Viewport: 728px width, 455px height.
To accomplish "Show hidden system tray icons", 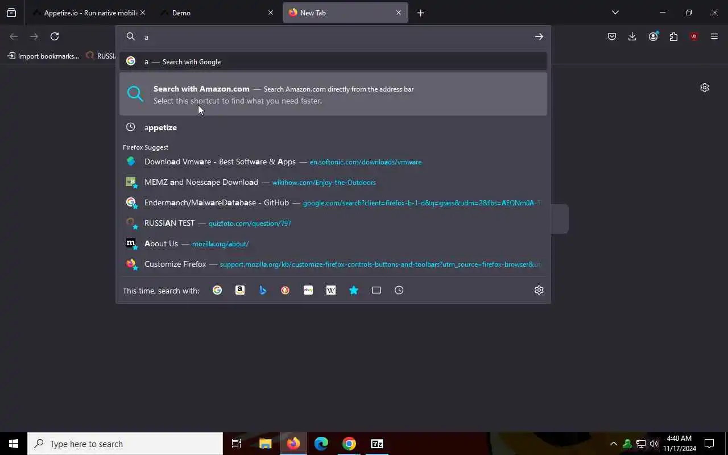I will [x=613, y=444].
